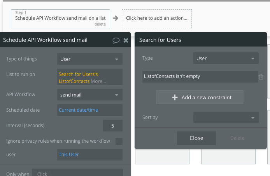The width and height of the screenshot is (270, 176).
Task: Click here to add an action
Action: [156, 18]
